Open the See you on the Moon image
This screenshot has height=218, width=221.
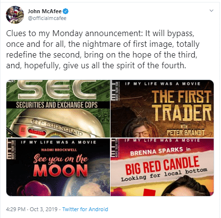(x=58, y=167)
